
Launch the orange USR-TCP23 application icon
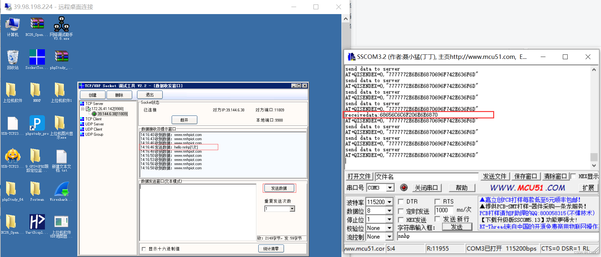click(13, 156)
